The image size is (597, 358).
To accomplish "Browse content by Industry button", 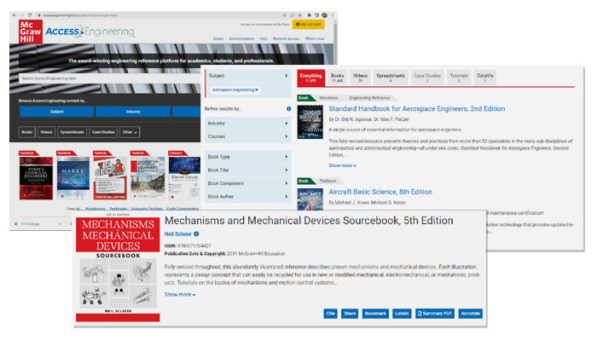I will [133, 112].
